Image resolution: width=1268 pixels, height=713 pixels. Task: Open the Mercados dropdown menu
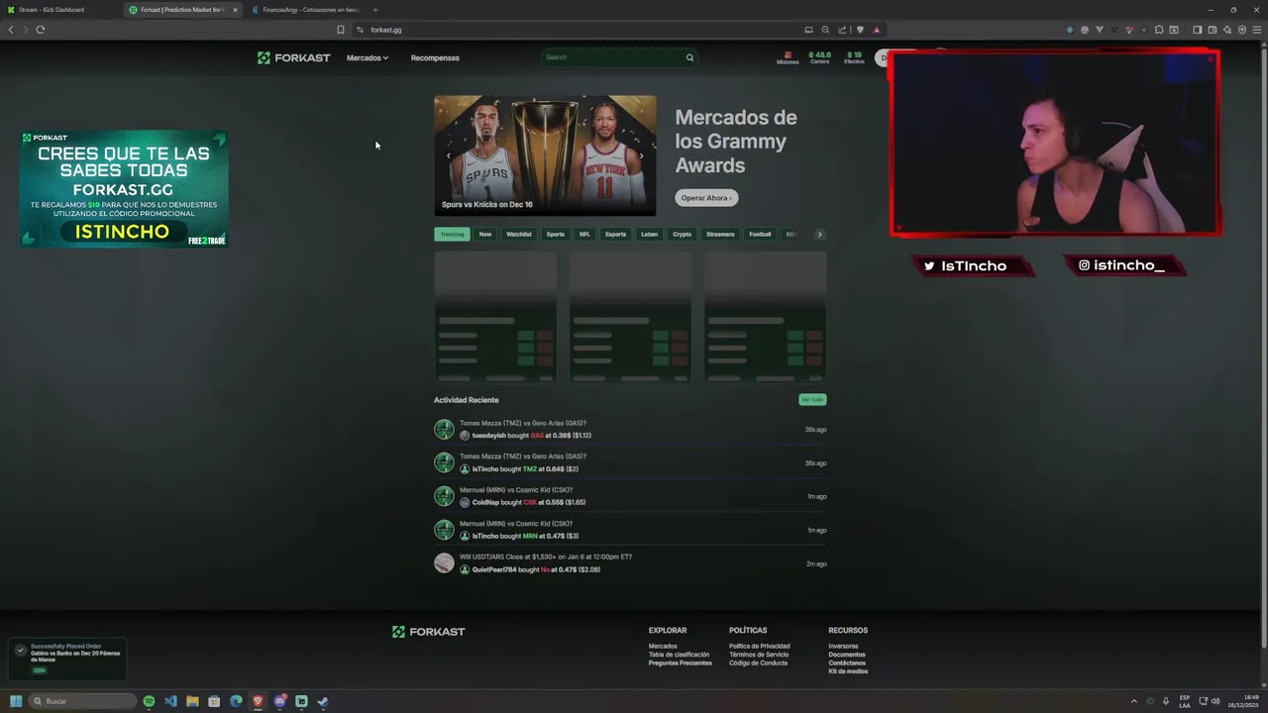click(368, 57)
